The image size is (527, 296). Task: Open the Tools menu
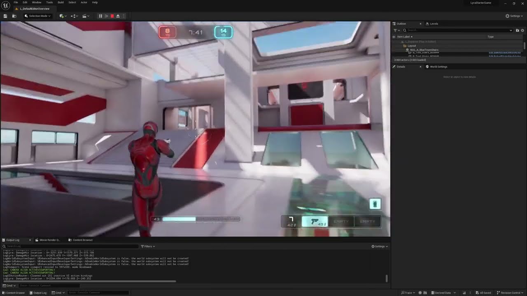[49, 2]
